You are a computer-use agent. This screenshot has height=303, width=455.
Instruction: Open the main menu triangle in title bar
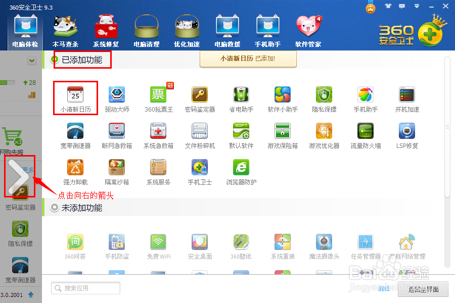(417, 6)
